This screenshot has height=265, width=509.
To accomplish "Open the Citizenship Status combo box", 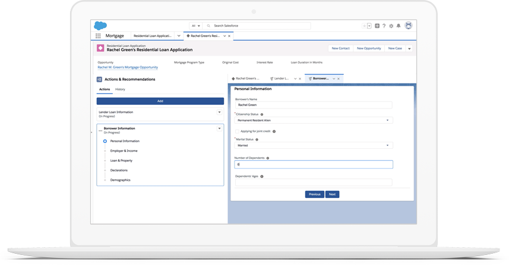I will [x=314, y=120].
